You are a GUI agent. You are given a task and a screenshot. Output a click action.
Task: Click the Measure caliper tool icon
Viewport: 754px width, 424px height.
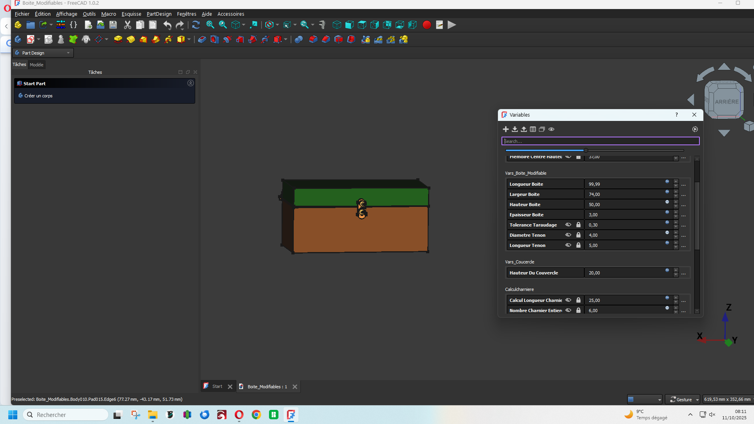click(x=322, y=25)
